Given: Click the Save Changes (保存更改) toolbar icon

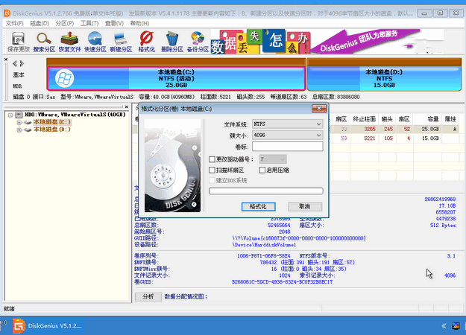Looking at the screenshot, I should (x=19, y=42).
